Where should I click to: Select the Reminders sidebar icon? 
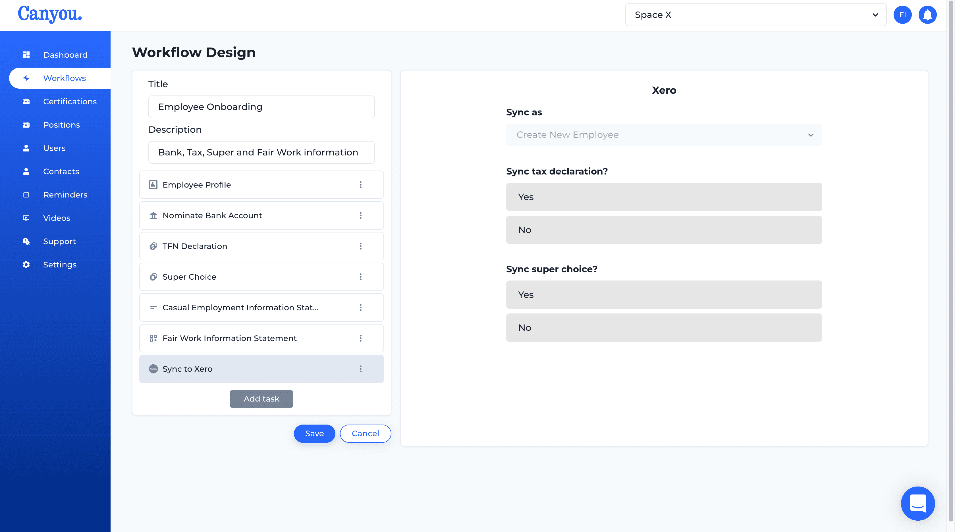click(x=26, y=195)
